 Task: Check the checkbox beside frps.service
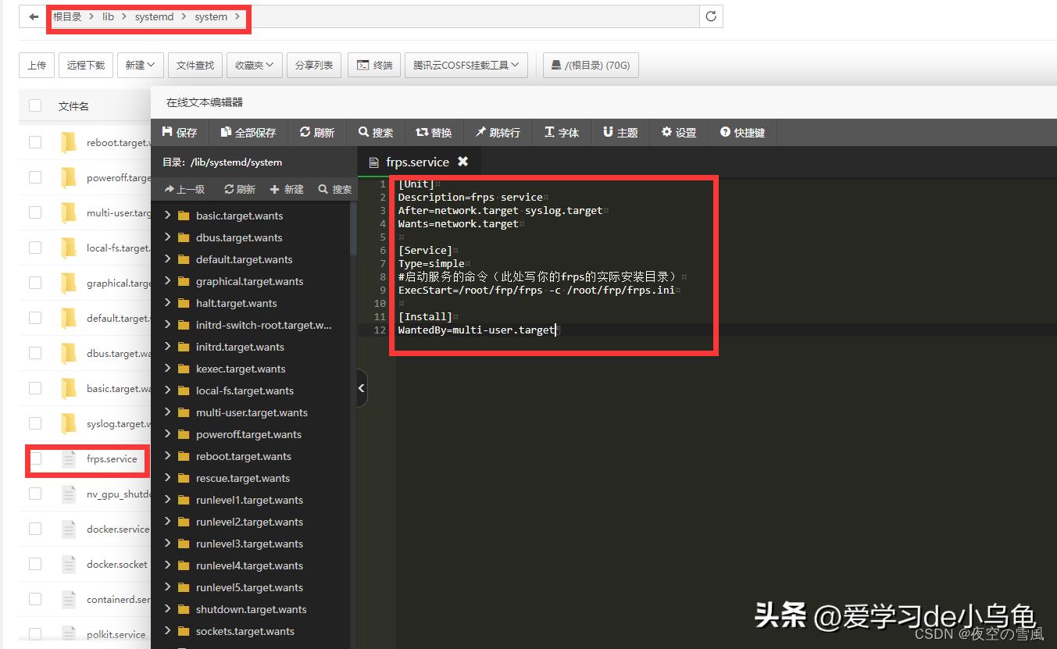(x=34, y=460)
